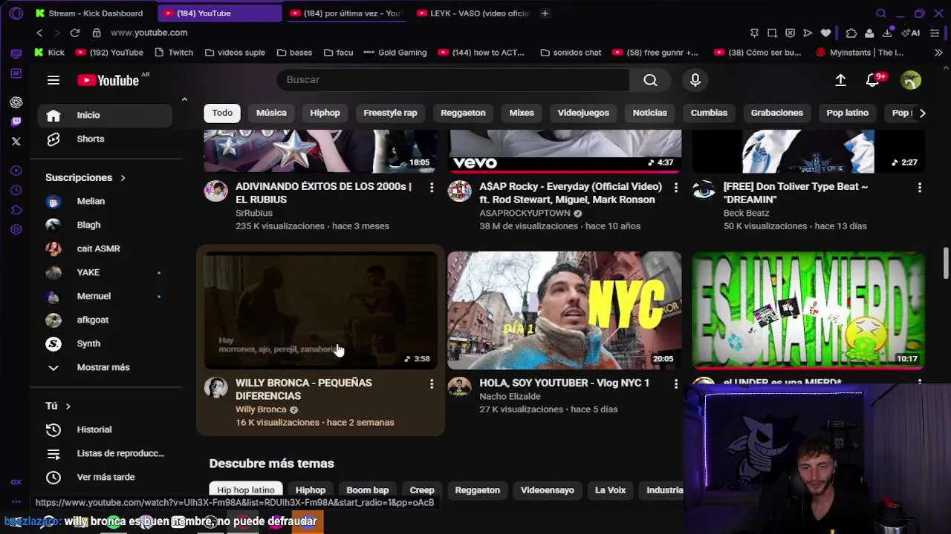Expand subscriptions with Mostrar más
The height and width of the screenshot is (534, 951).
(103, 367)
